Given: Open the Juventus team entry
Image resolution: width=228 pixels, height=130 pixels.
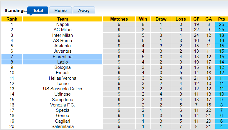Looking at the screenshot, I should pyautogui.click(x=63, y=51).
